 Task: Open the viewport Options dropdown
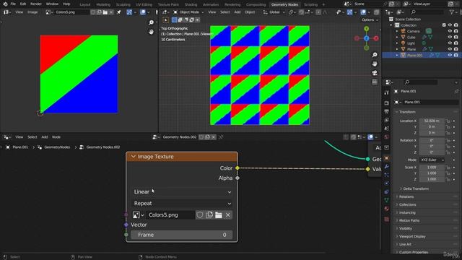pyautogui.click(x=370, y=20)
